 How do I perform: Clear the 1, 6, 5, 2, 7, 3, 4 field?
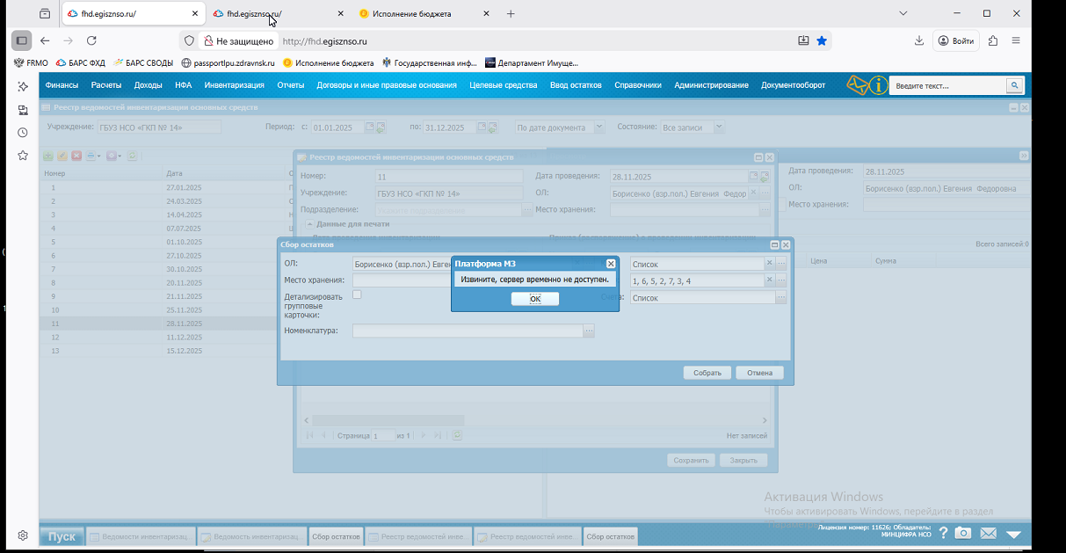click(770, 280)
